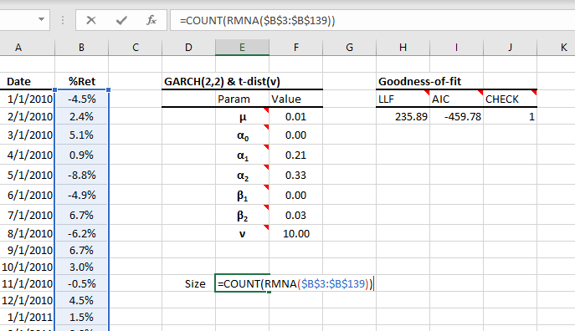
Task: Select μ value 0.01
Action: click(296, 116)
